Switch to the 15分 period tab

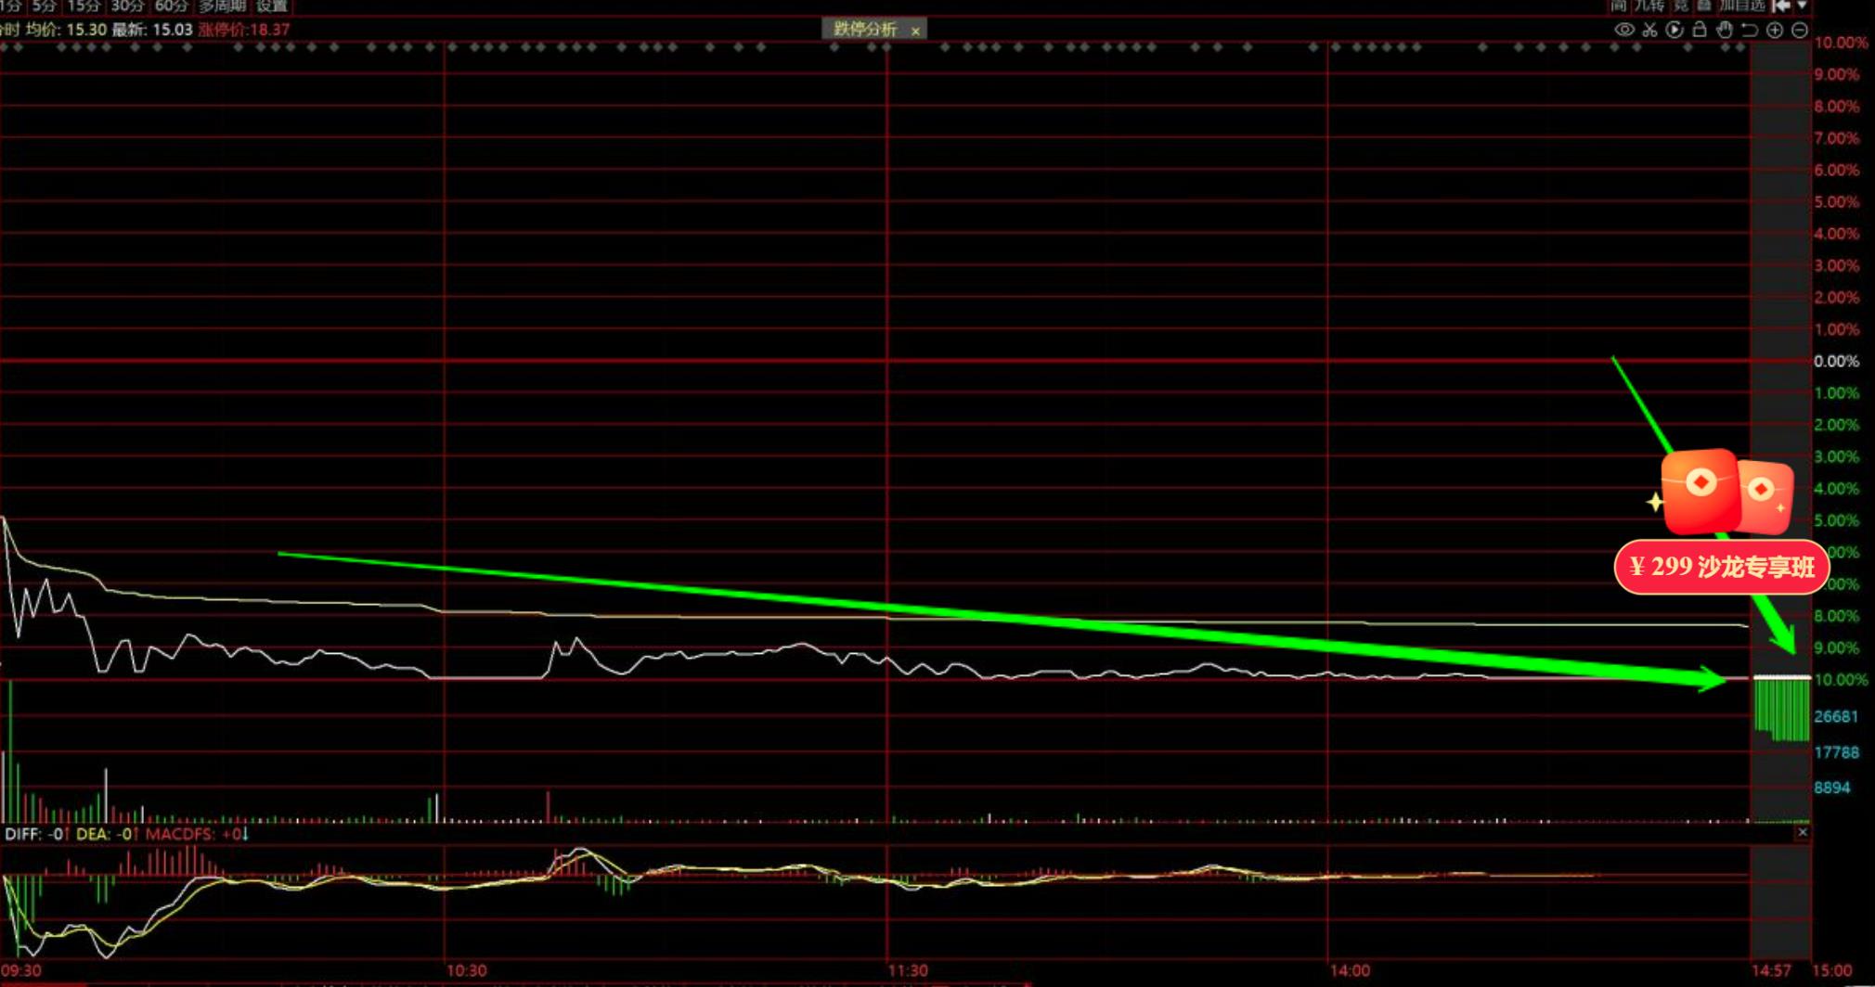point(84,6)
